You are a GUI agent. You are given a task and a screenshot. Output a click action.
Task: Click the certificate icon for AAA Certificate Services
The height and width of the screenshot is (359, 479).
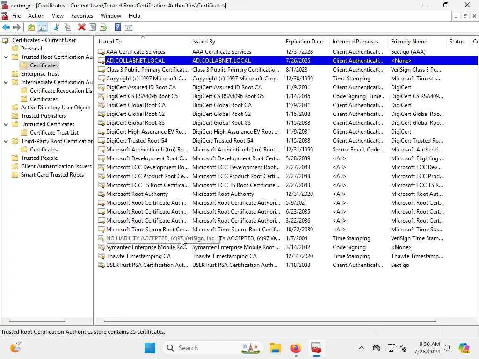[x=102, y=51]
